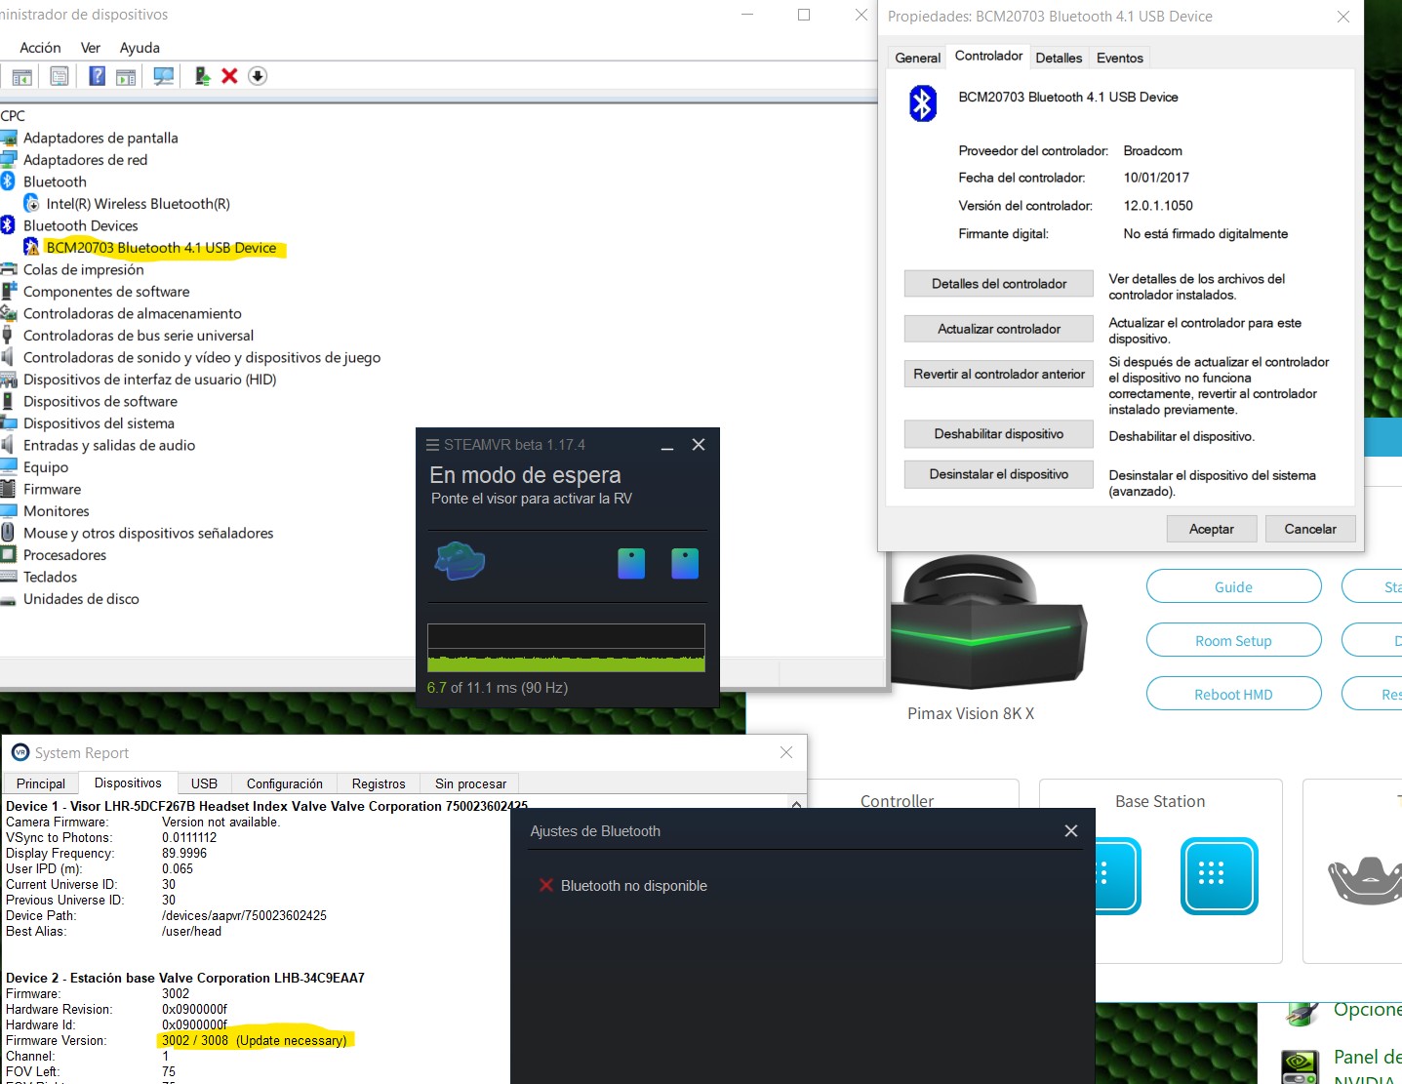Select Adaptadores de red in device tree
This screenshot has height=1084, width=1402.
pos(85,160)
